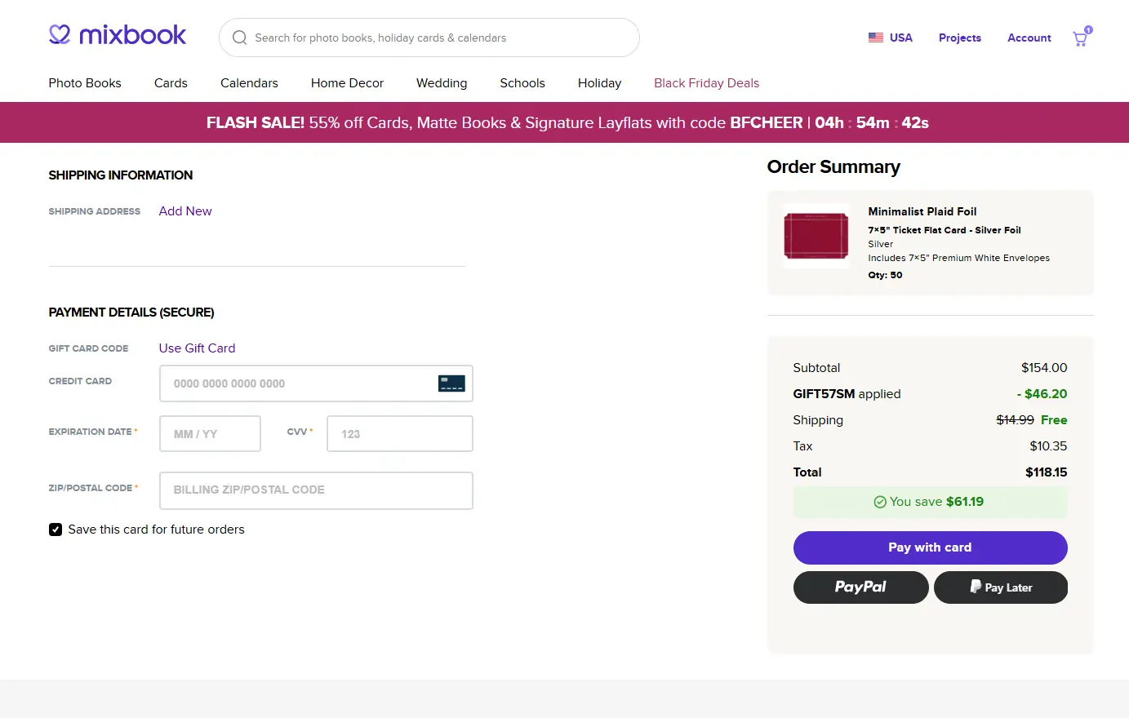
Task: Click Add New shipping address
Action: [x=185, y=211]
